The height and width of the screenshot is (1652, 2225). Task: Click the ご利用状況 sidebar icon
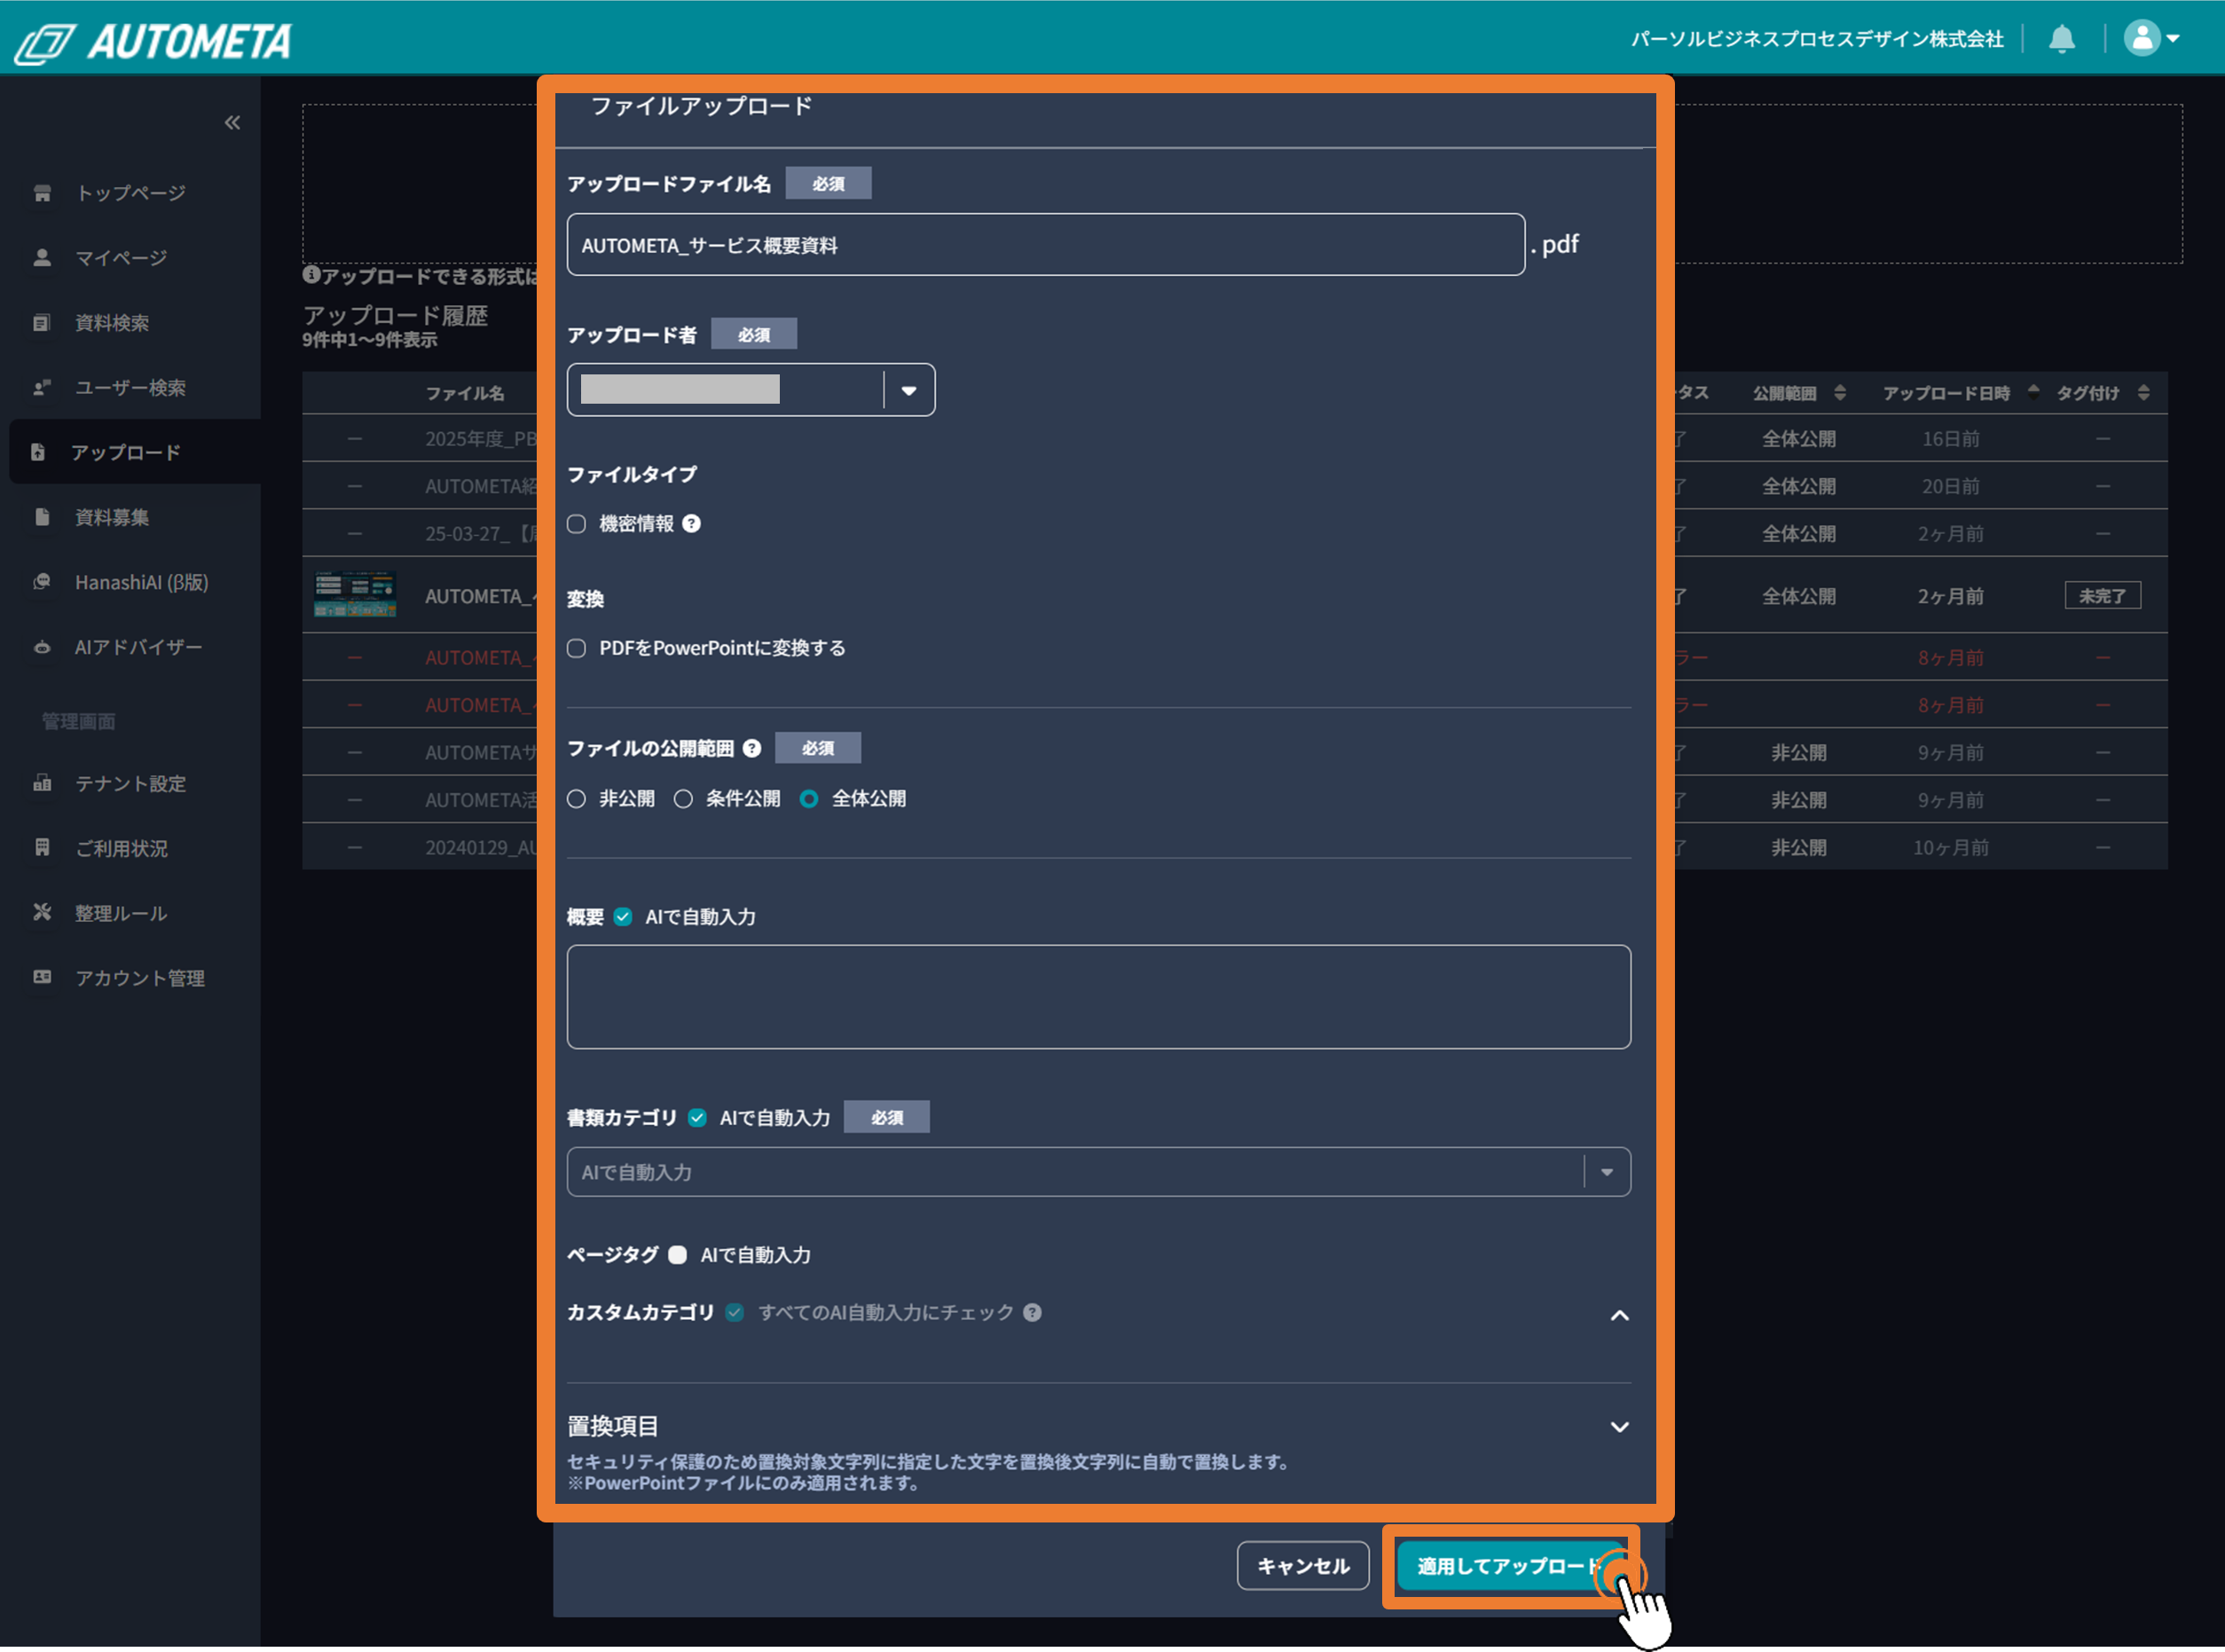tap(42, 848)
